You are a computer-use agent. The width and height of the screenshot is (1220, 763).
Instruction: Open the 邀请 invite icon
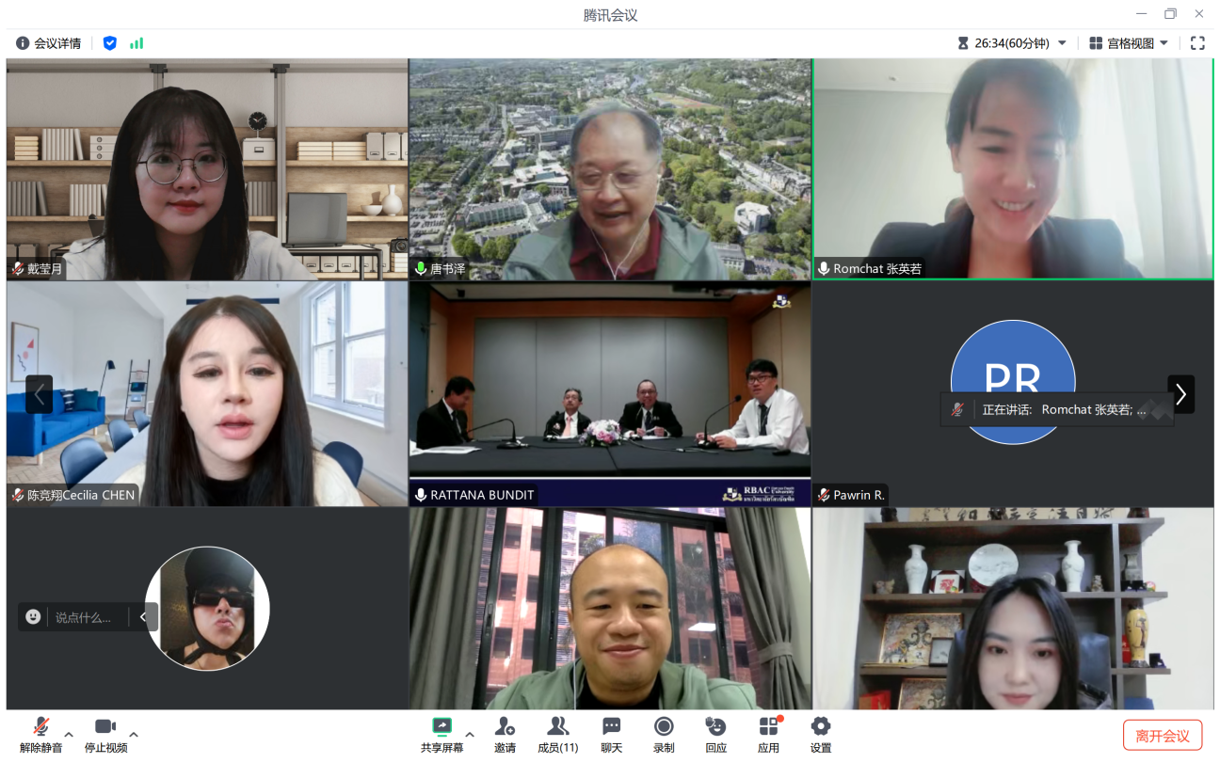tap(505, 726)
